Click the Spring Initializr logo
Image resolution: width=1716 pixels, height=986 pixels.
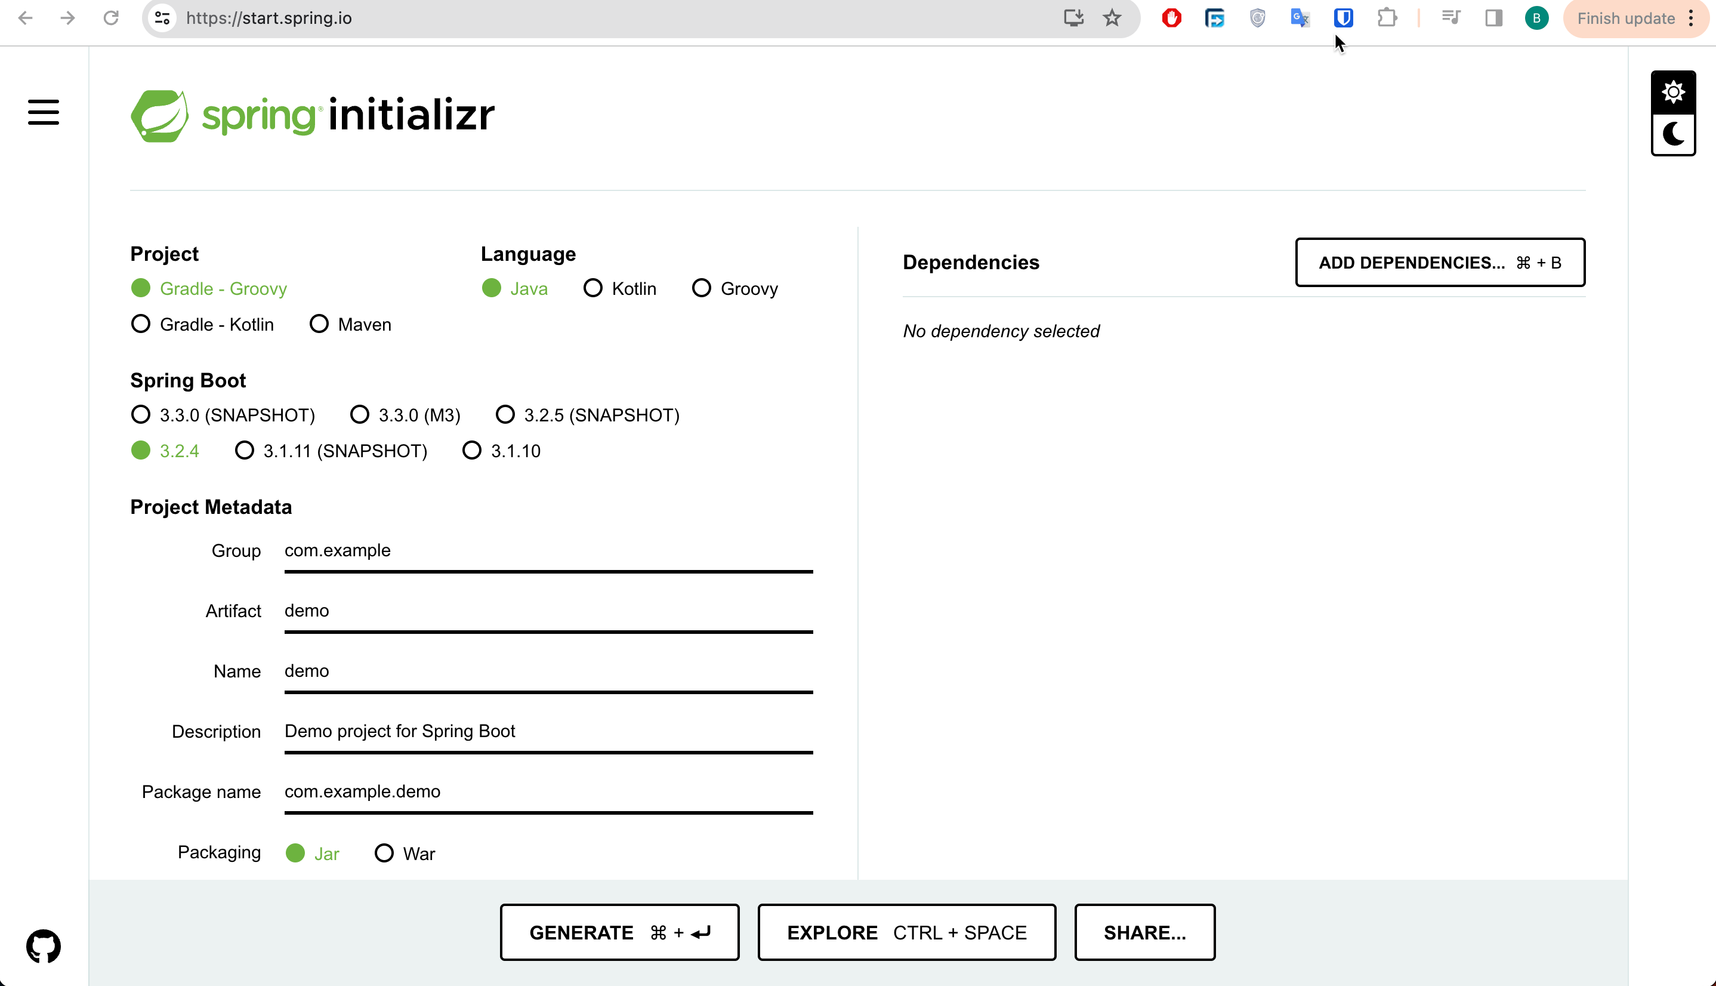point(312,115)
